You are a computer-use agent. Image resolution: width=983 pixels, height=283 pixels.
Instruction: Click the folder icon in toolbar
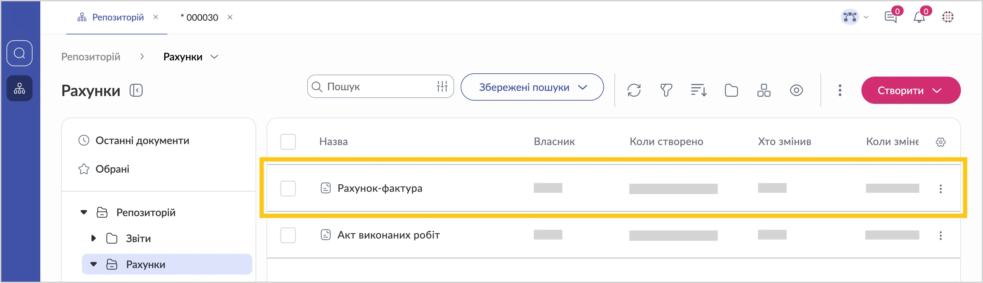(x=731, y=90)
